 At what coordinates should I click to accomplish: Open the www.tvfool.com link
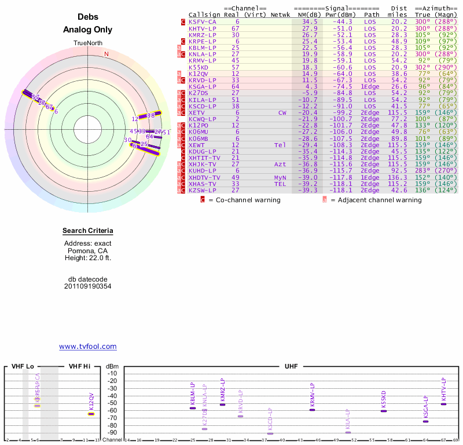(87, 346)
